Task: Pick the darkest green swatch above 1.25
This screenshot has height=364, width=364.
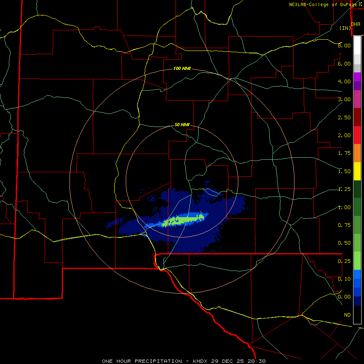Action: tap(357, 189)
